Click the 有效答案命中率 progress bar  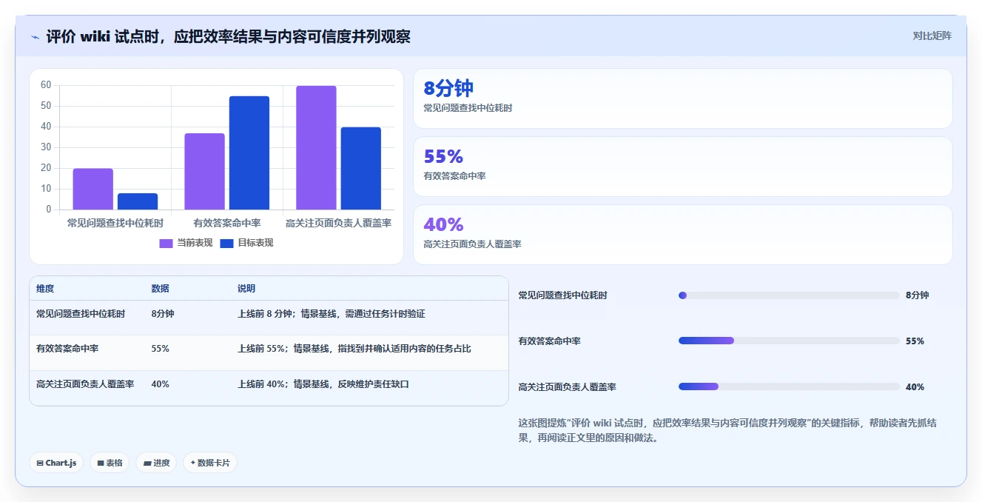click(x=789, y=341)
